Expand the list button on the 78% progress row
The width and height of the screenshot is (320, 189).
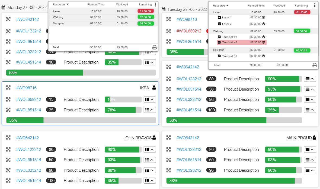149,110
